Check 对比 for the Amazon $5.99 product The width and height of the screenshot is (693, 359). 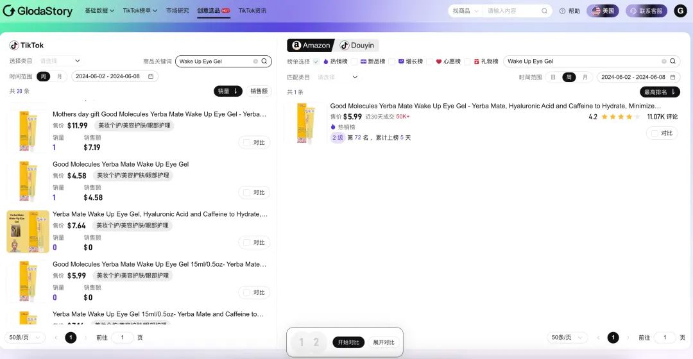click(654, 133)
